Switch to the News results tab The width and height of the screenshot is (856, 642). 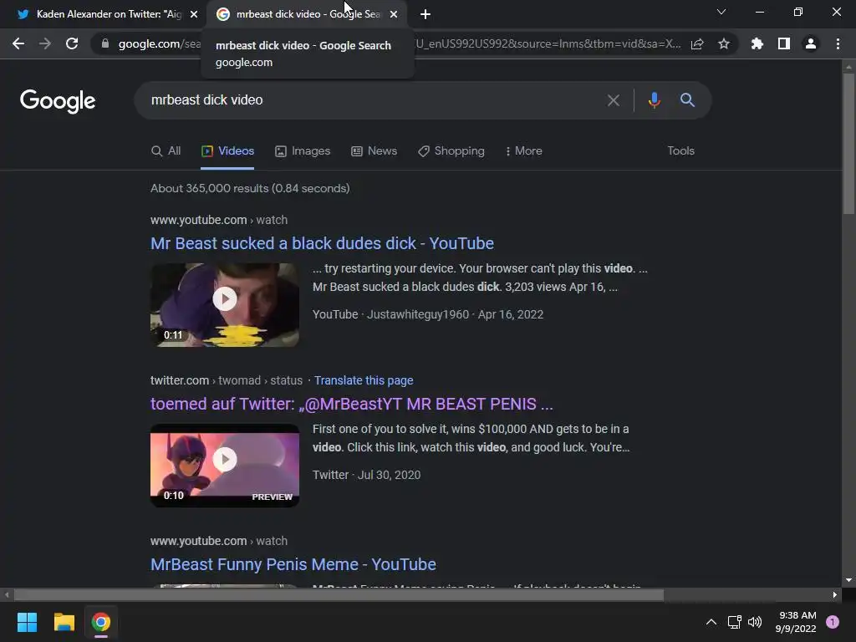click(x=374, y=151)
